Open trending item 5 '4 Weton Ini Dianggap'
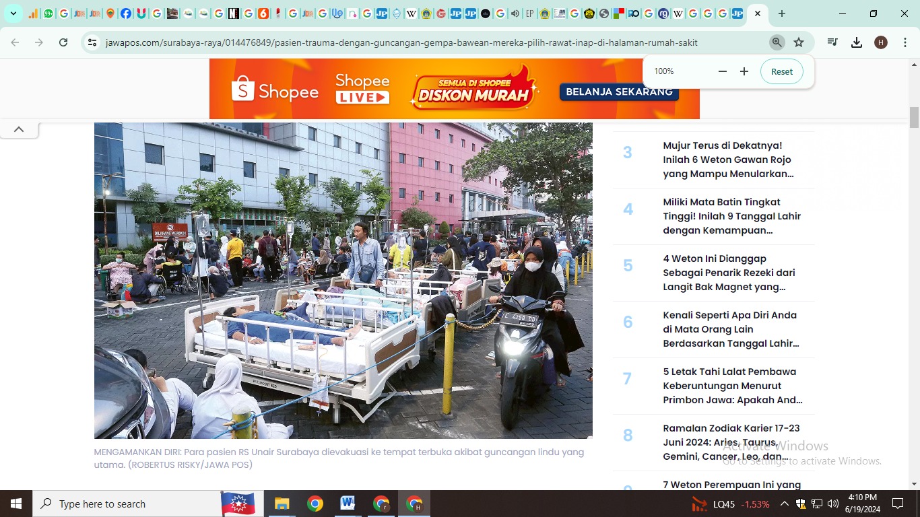 (x=729, y=273)
